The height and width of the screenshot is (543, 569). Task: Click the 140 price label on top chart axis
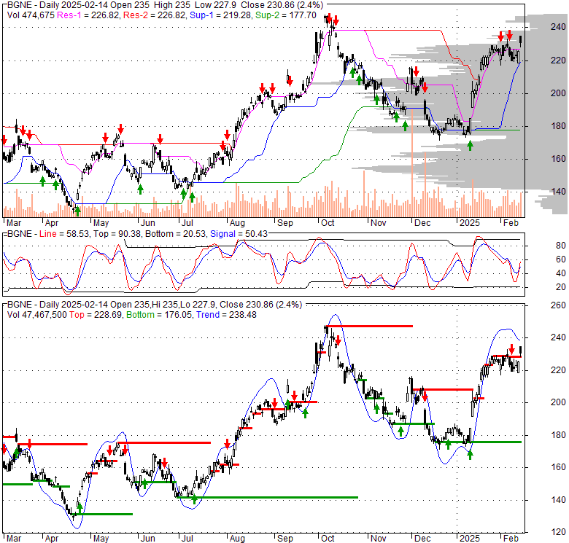tap(558, 192)
